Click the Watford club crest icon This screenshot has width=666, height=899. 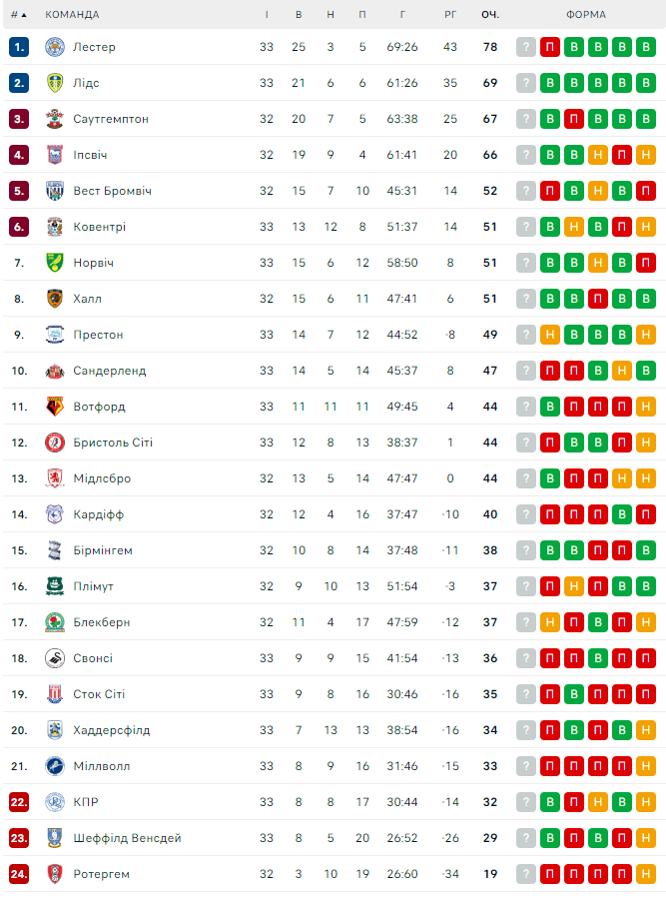[x=55, y=407]
